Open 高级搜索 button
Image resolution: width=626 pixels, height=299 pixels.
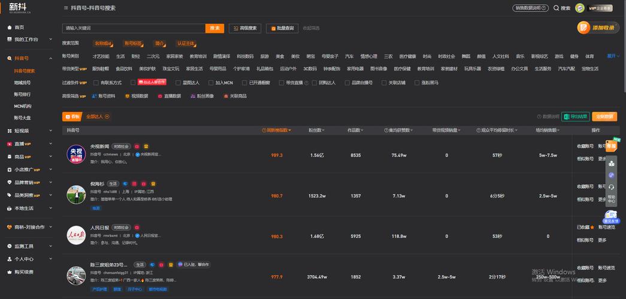tap(245, 28)
